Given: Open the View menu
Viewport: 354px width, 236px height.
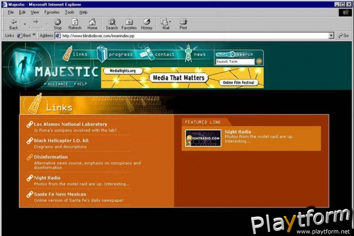Looking at the screenshot, I should pyautogui.click(x=35, y=12).
